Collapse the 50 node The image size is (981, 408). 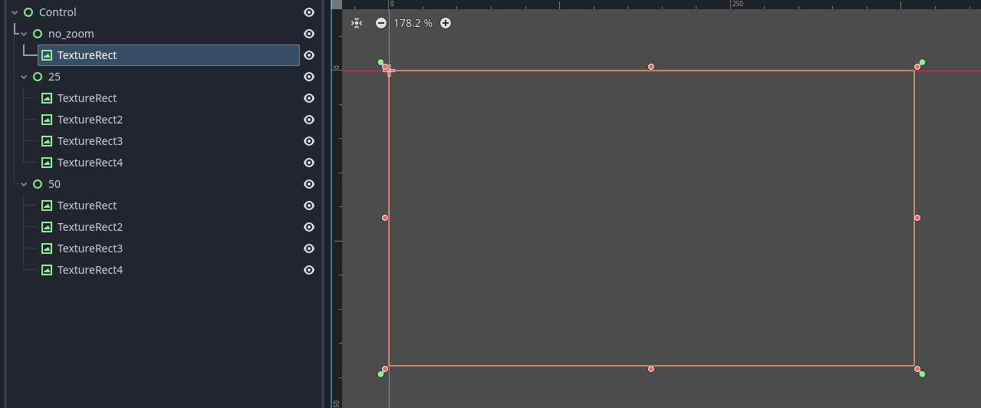[24, 184]
